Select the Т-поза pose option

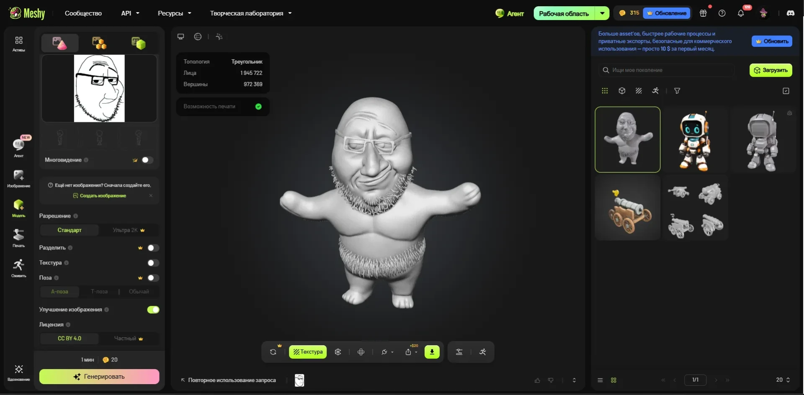click(99, 292)
